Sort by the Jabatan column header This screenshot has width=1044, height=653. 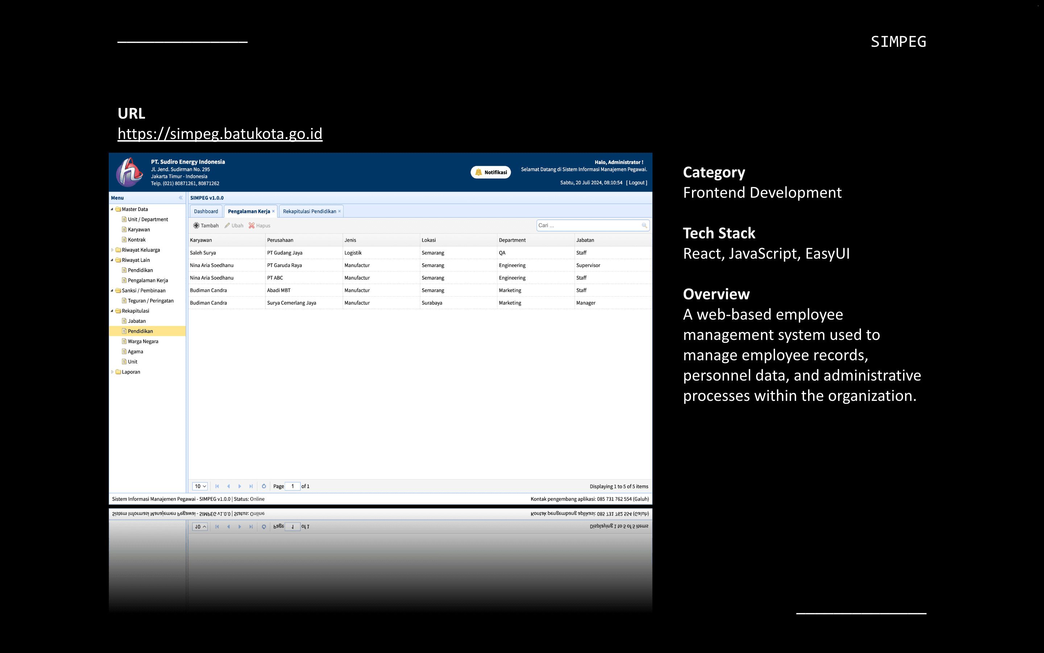point(613,240)
